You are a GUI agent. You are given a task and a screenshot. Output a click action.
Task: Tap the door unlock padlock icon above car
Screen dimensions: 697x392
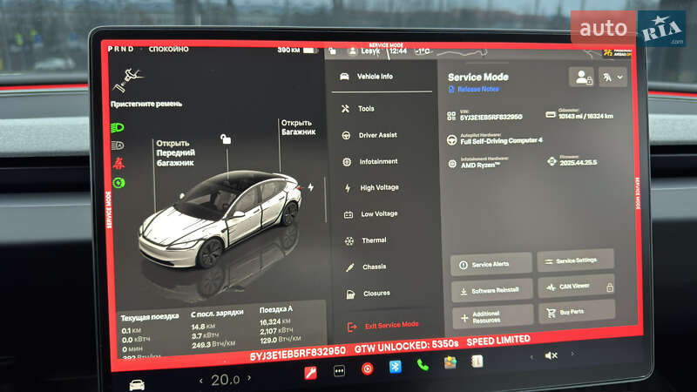(x=226, y=139)
